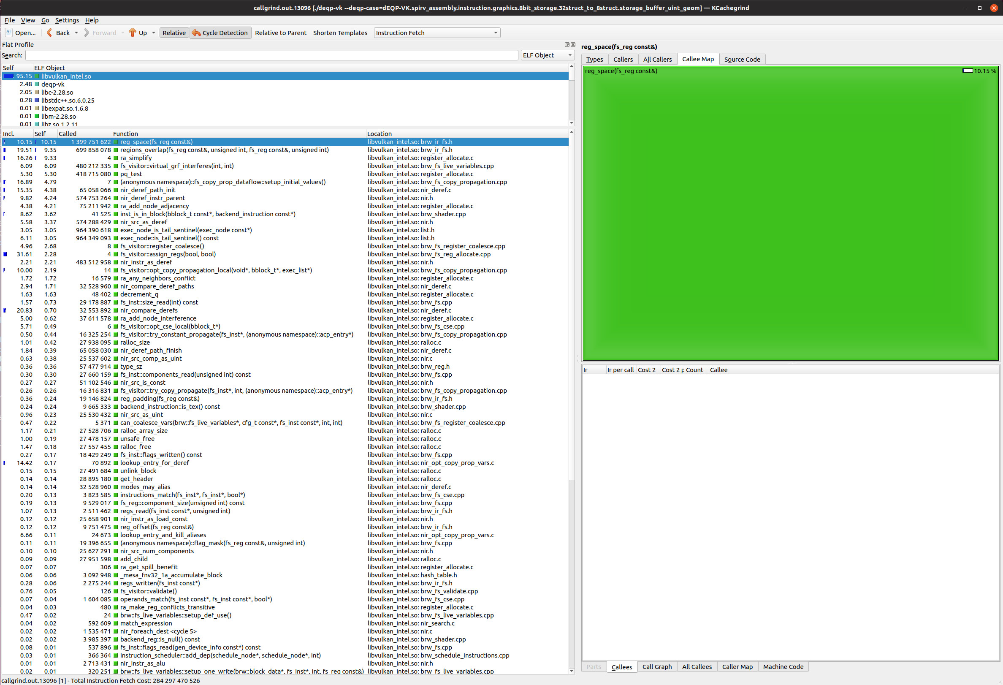Image resolution: width=1003 pixels, height=685 pixels.
Task: Open the ELF Object grouping dropdown
Action: [547, 55]
